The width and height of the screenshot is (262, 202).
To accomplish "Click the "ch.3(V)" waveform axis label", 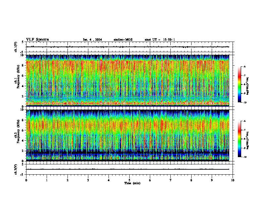I will point(16,169).
